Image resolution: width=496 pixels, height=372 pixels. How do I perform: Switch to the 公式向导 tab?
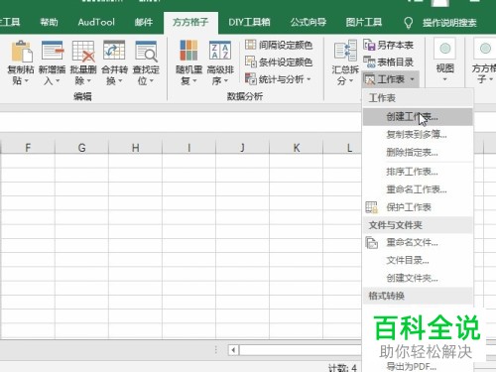[x=309, y=22]
